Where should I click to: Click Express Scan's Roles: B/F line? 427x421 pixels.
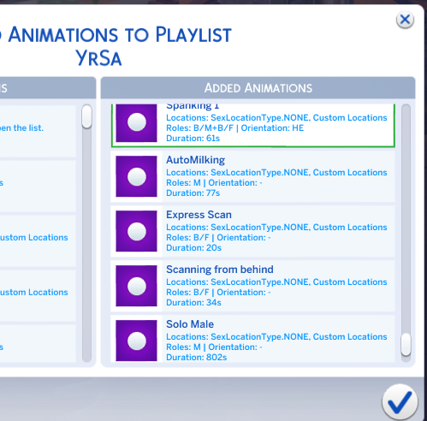218,238
